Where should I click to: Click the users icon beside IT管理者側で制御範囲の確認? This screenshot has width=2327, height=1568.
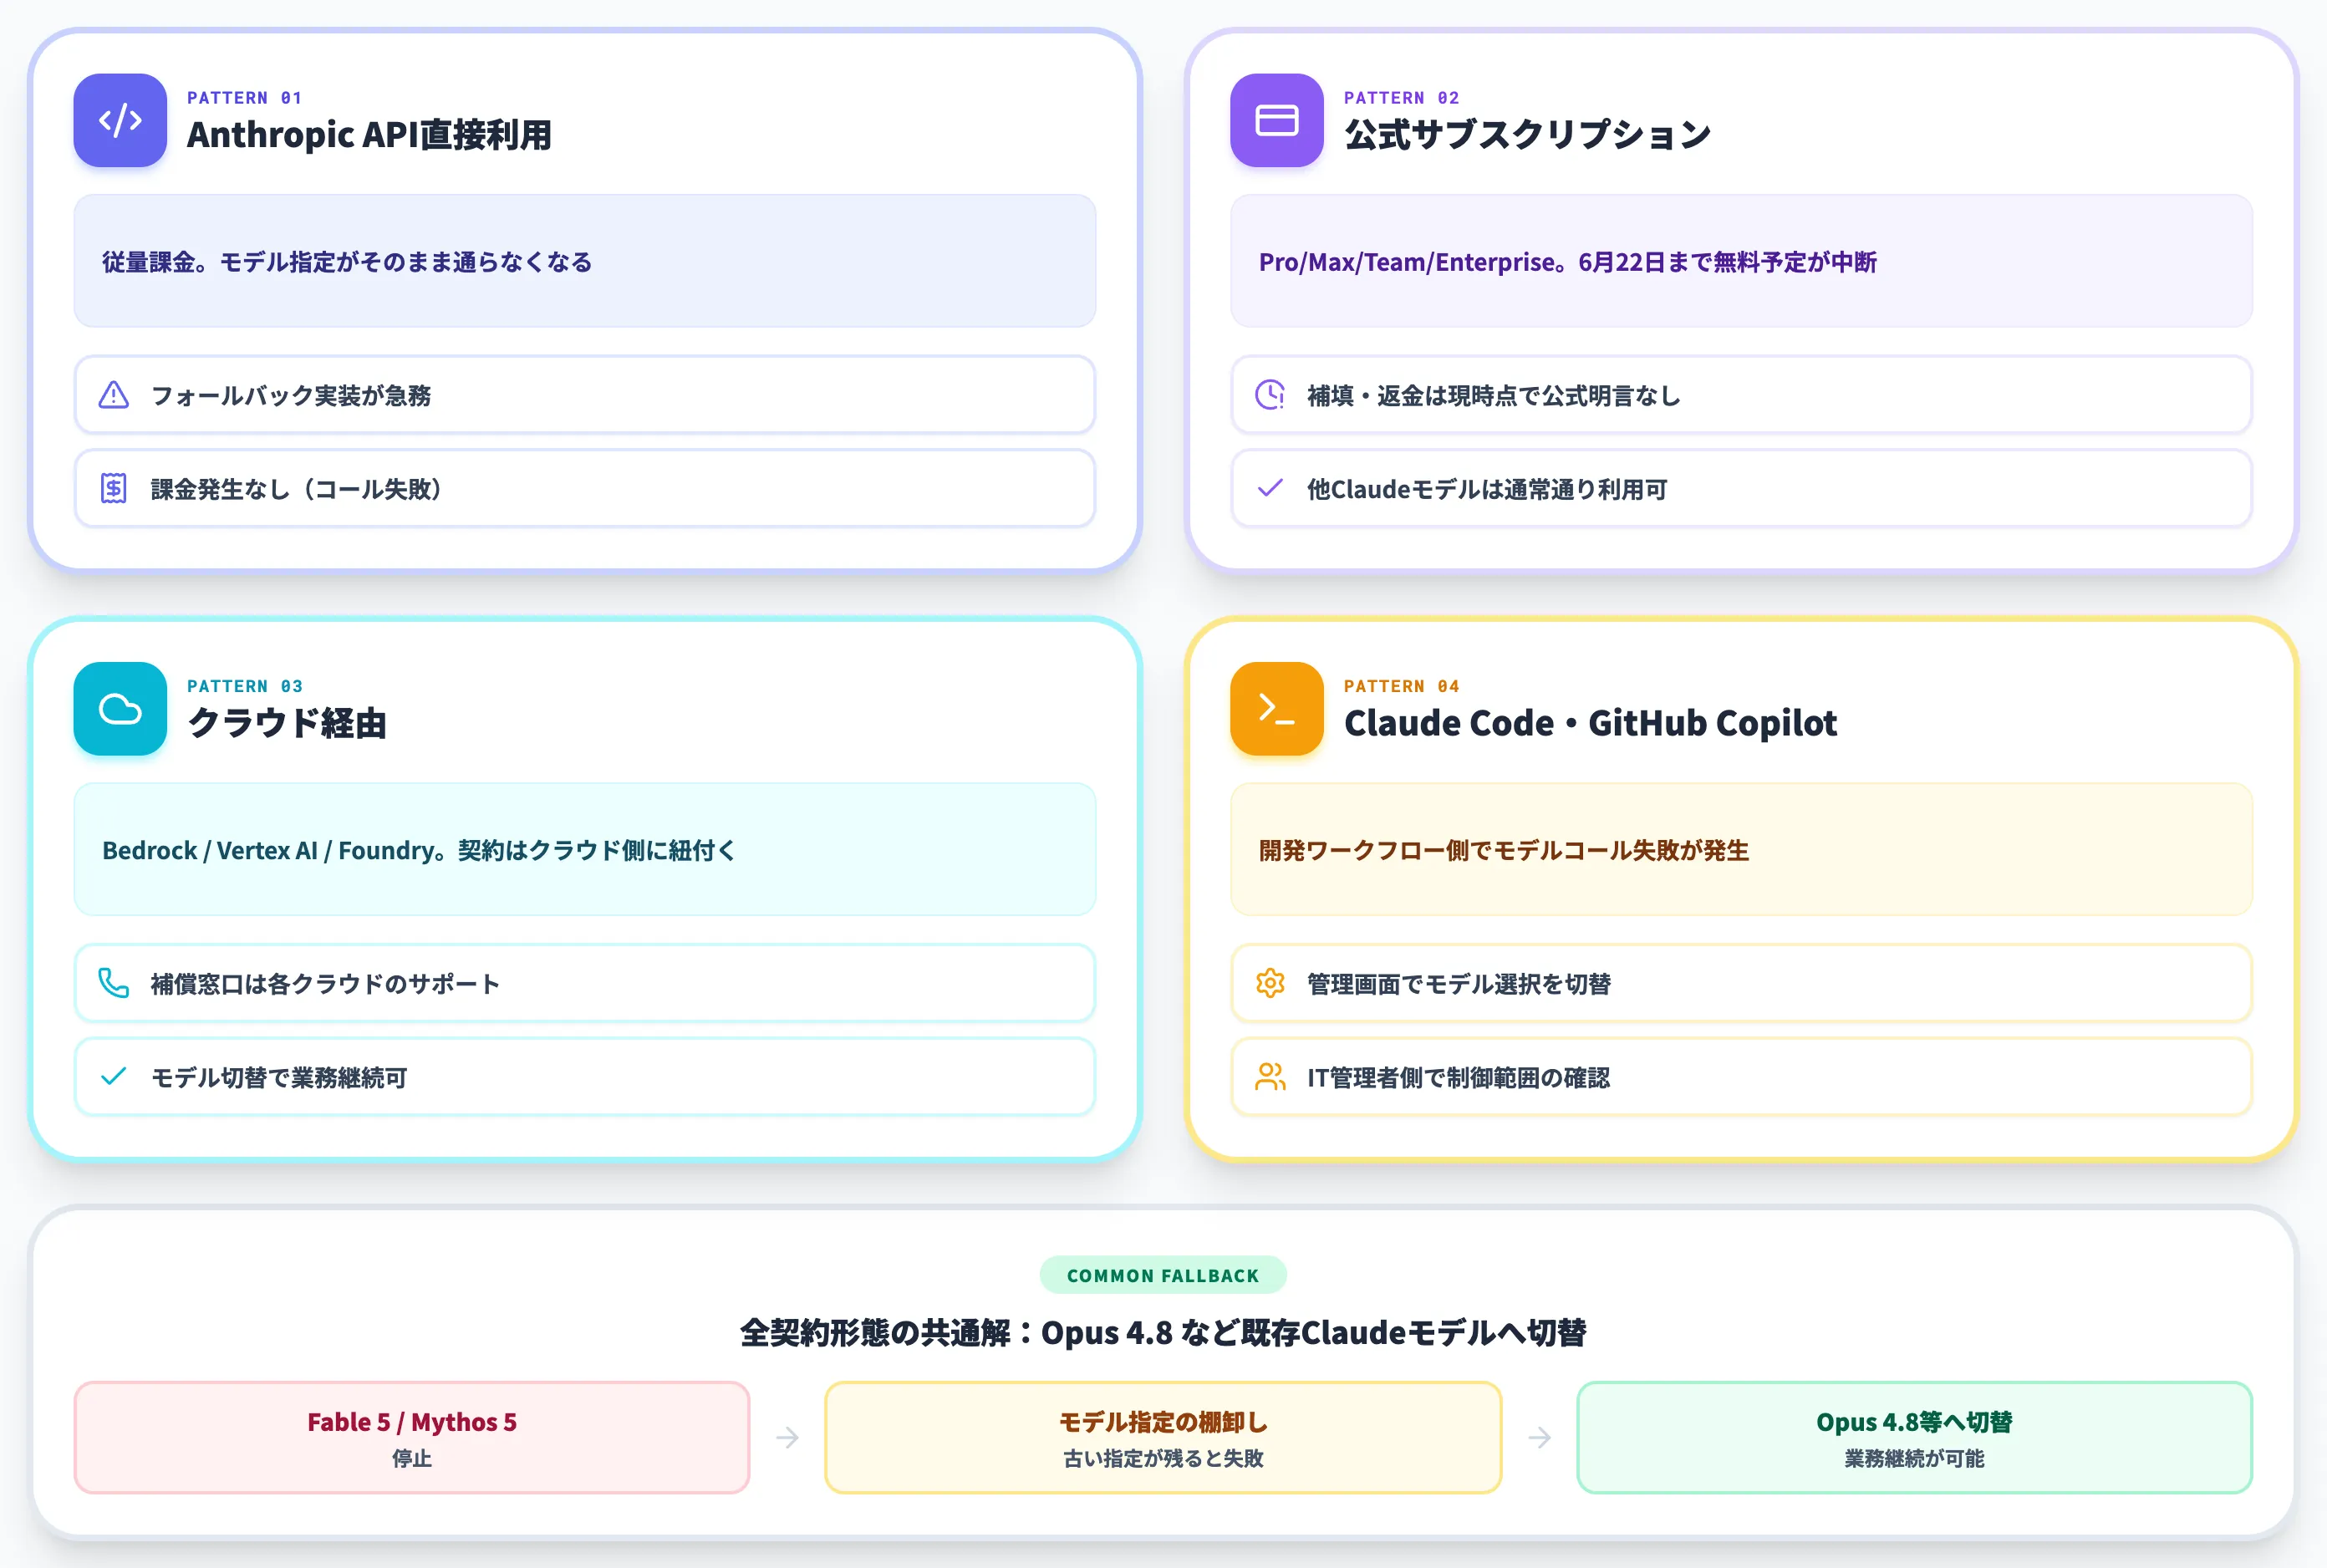1270,1077
